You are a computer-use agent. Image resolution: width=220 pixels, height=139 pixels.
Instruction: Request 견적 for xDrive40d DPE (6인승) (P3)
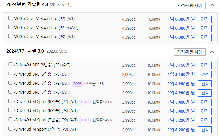205,75
